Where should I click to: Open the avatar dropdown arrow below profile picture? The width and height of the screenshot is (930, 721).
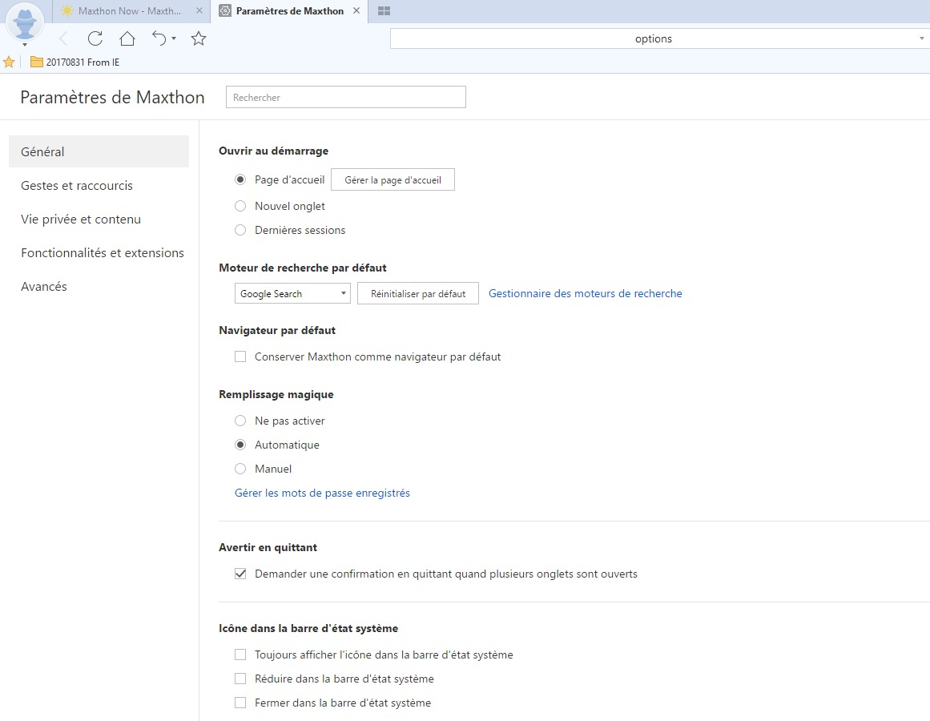point(24,45)
